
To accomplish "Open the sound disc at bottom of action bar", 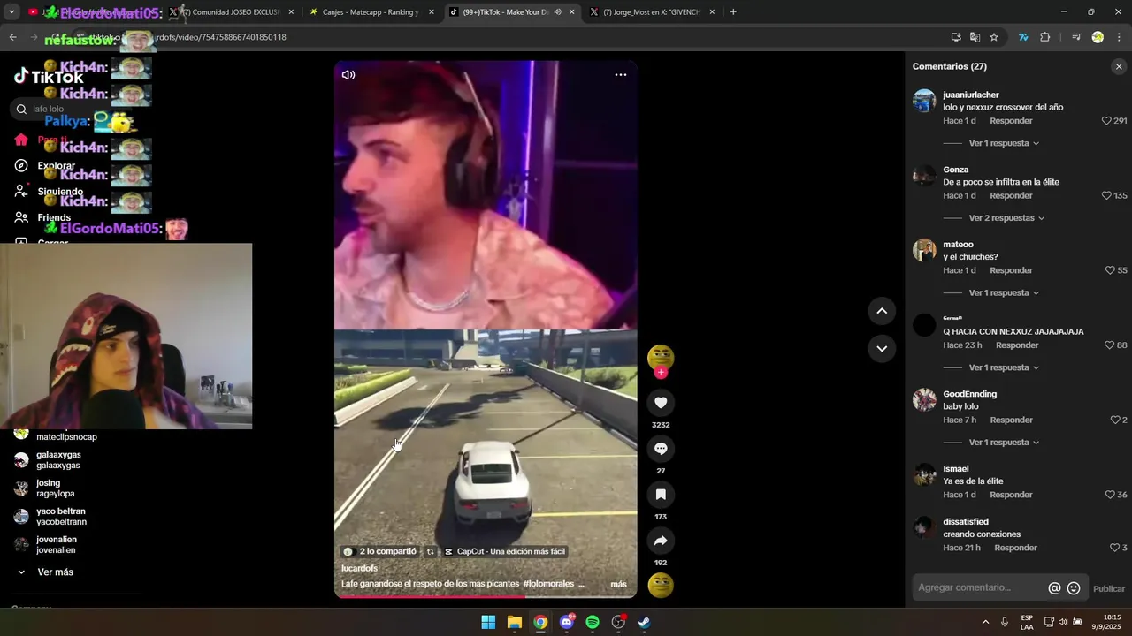I will coord(661,586).
